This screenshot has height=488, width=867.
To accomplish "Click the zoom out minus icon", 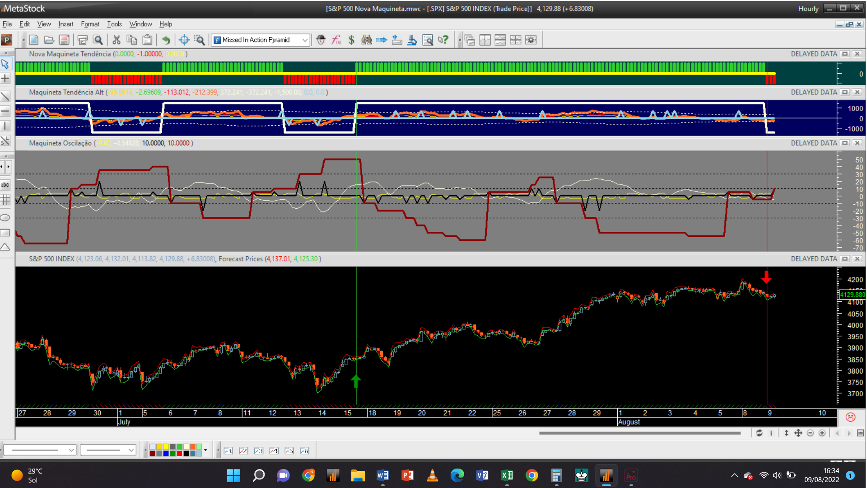I will click(x=810, y=433).
